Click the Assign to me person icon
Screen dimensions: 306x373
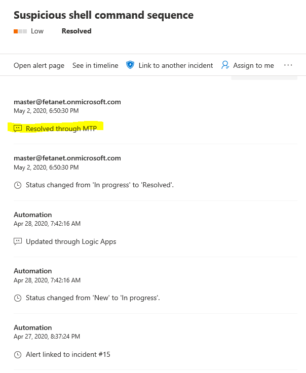(x=225, y=65)
